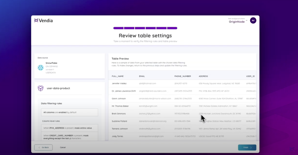This screenshot has width=298, height=155.
Task: Select the Mr. Thomas Baker name cell
Action: [120, 106]
